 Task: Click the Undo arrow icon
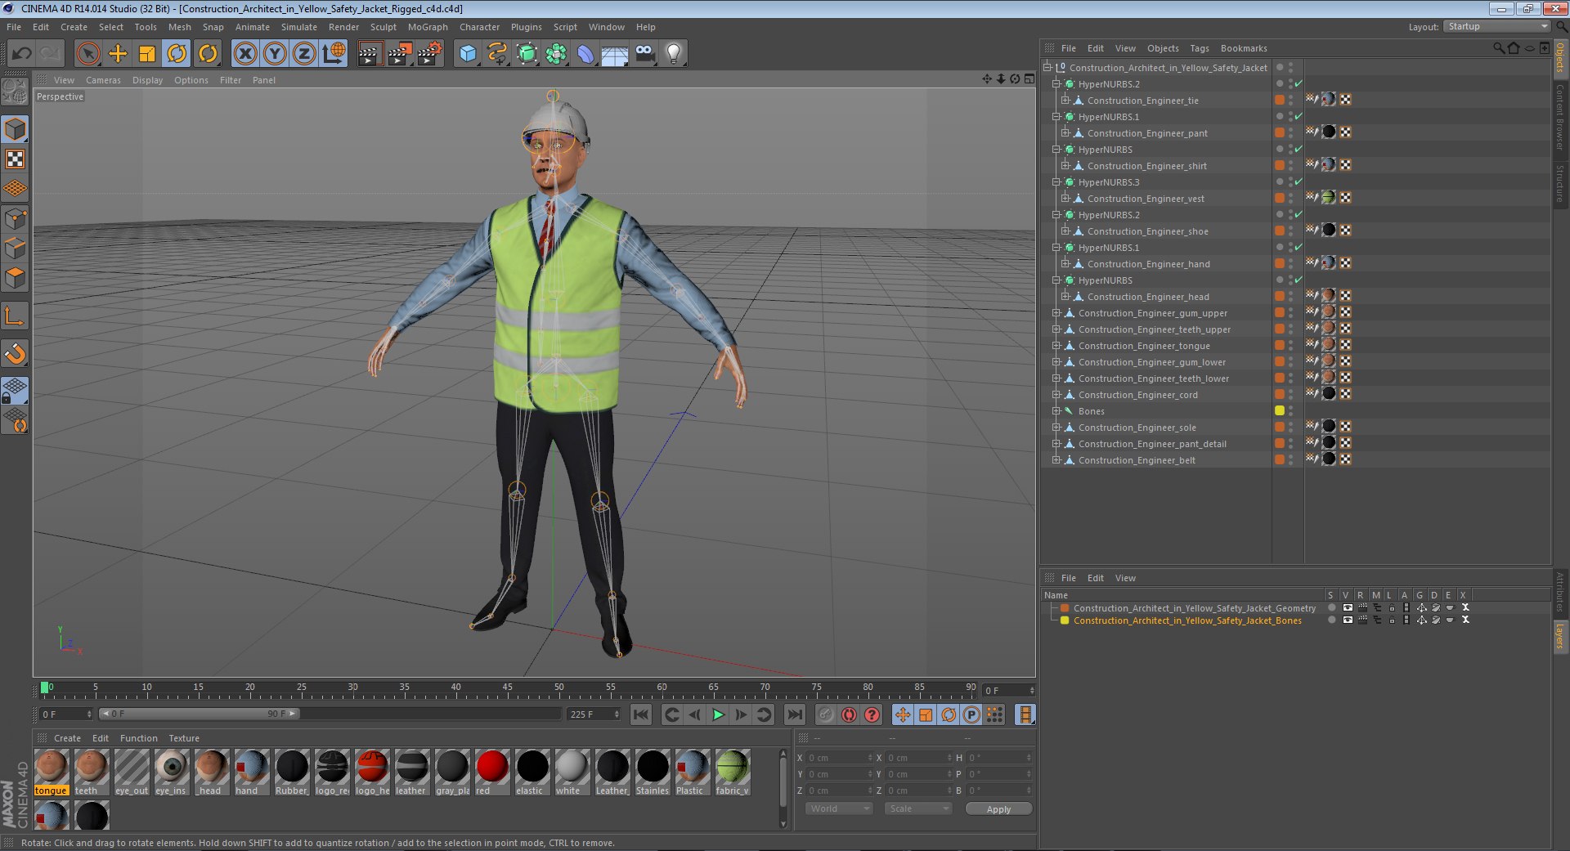click(21, 54)
